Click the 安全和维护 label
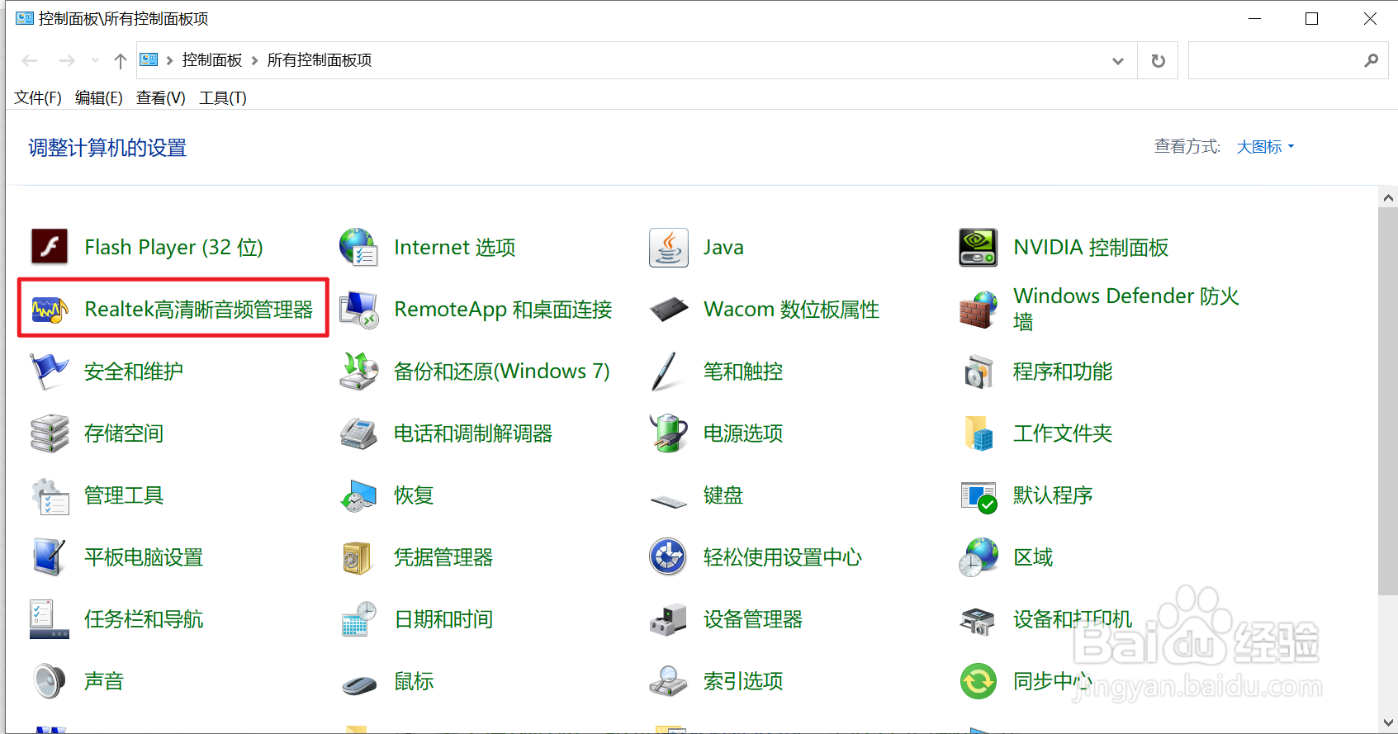The image size is (1398, 734). [x=134, y=372]
